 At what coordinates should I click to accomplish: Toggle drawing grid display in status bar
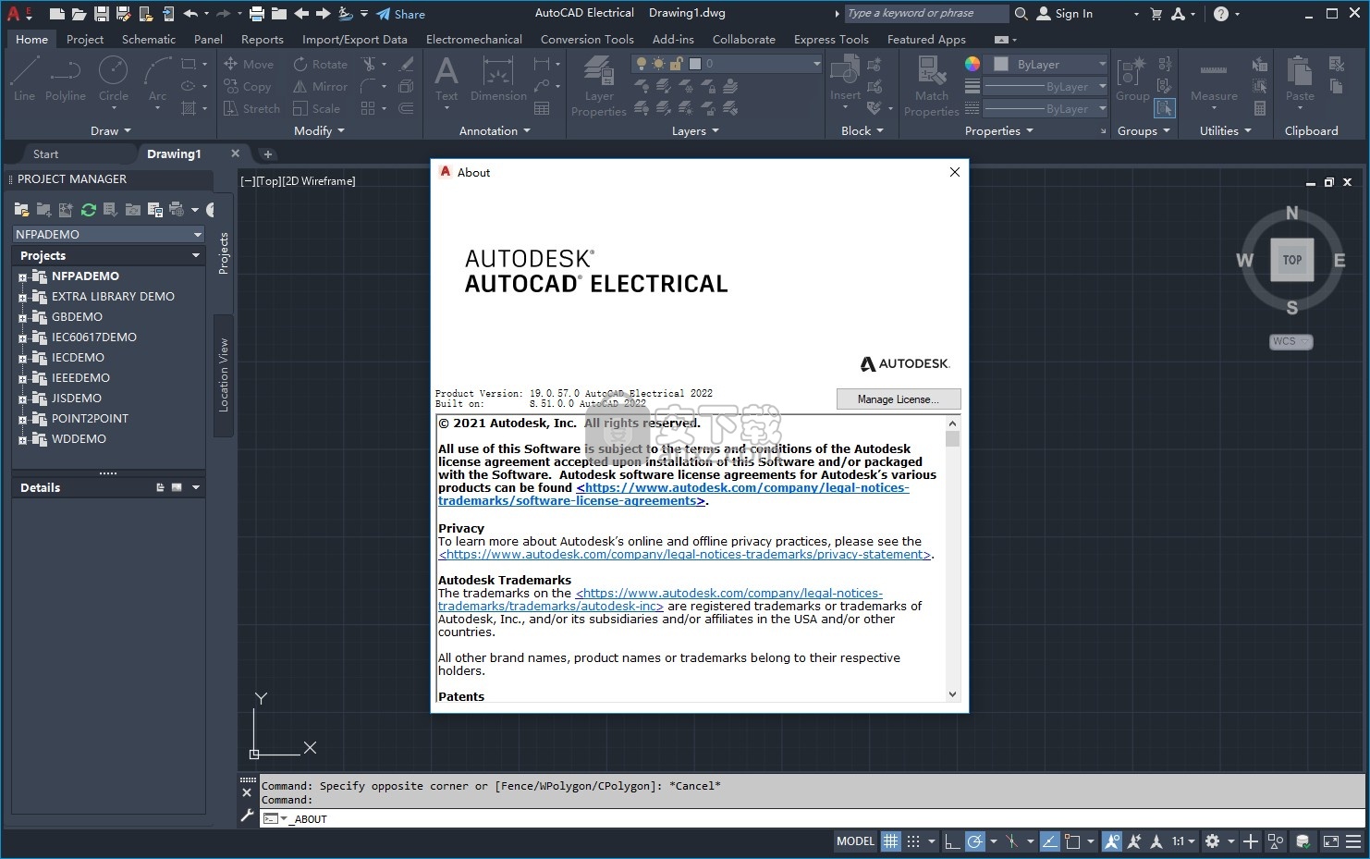click(890, 841)
